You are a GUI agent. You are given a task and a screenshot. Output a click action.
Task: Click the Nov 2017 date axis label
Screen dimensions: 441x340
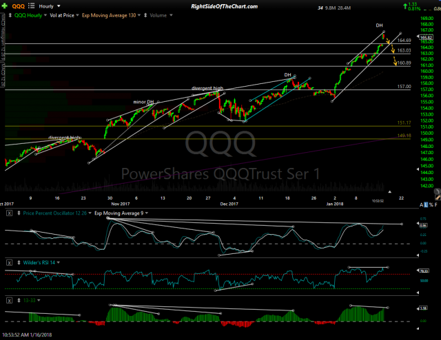click(x=121, y=204)
